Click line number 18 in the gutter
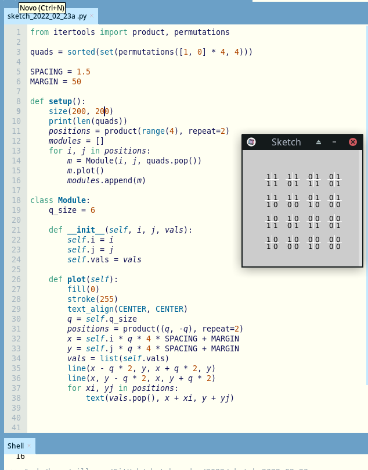This screenshot has height=470, width=368. coord(18,200)
